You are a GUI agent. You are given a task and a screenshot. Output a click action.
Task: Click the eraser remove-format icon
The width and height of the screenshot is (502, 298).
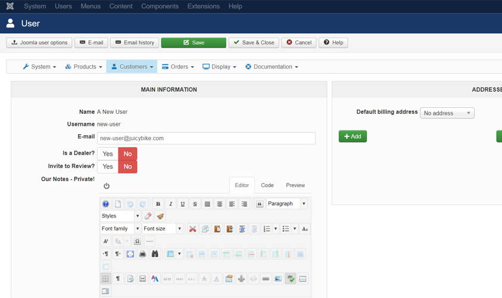coord(148,216)
